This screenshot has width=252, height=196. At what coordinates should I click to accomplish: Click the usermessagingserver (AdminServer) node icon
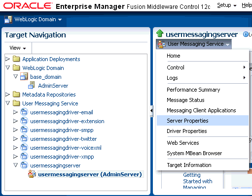32,174
